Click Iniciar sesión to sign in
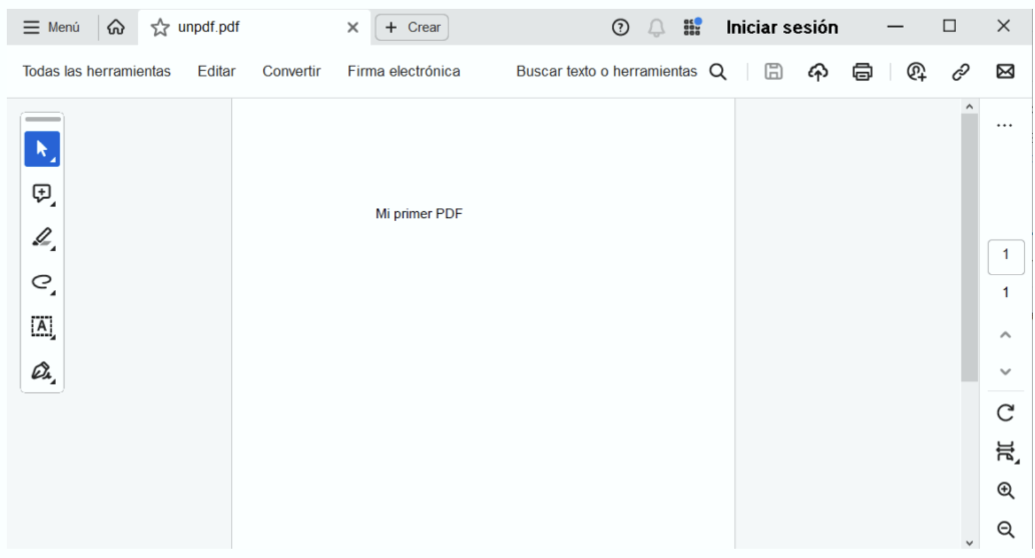The width and height of the screenshot is (1035, 558). pos(782,27)
